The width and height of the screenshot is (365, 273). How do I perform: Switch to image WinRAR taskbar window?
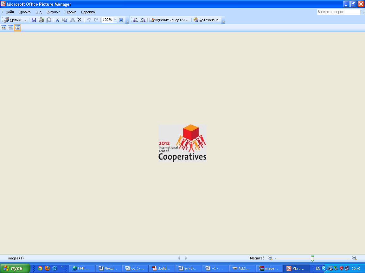(269, 268)
